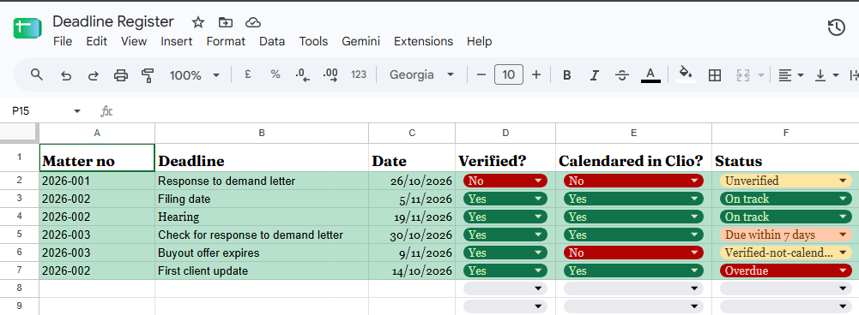859x315 pixels.
Task: Select the paint format roller
Action: [x=148, y=75]
